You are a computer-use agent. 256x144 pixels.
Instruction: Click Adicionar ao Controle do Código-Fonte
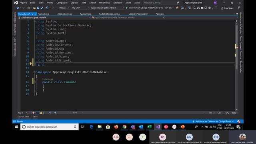213,122
